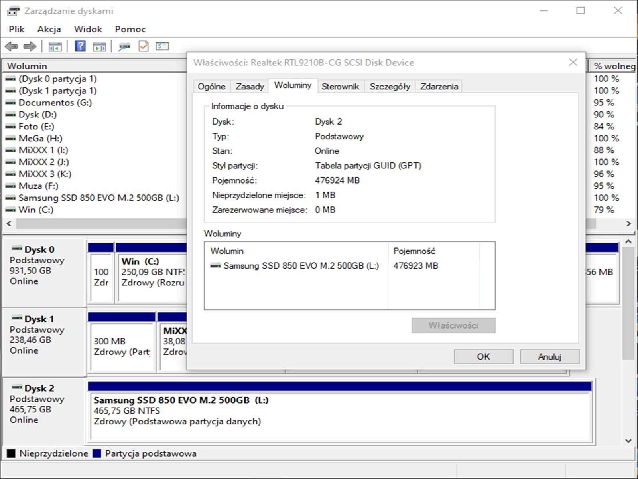
Task: Open the Help question-mark toolbar icon
Action: point(80,46)
